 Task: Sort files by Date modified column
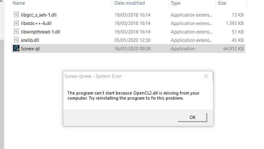pyautogui.click(x=129, y=3)
